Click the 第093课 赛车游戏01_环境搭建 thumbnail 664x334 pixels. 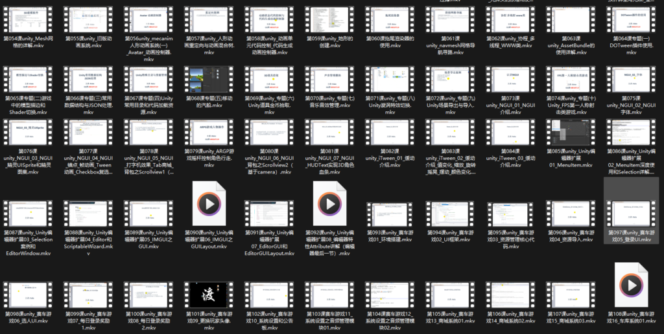pyautogui.click(x=390, y=214)
